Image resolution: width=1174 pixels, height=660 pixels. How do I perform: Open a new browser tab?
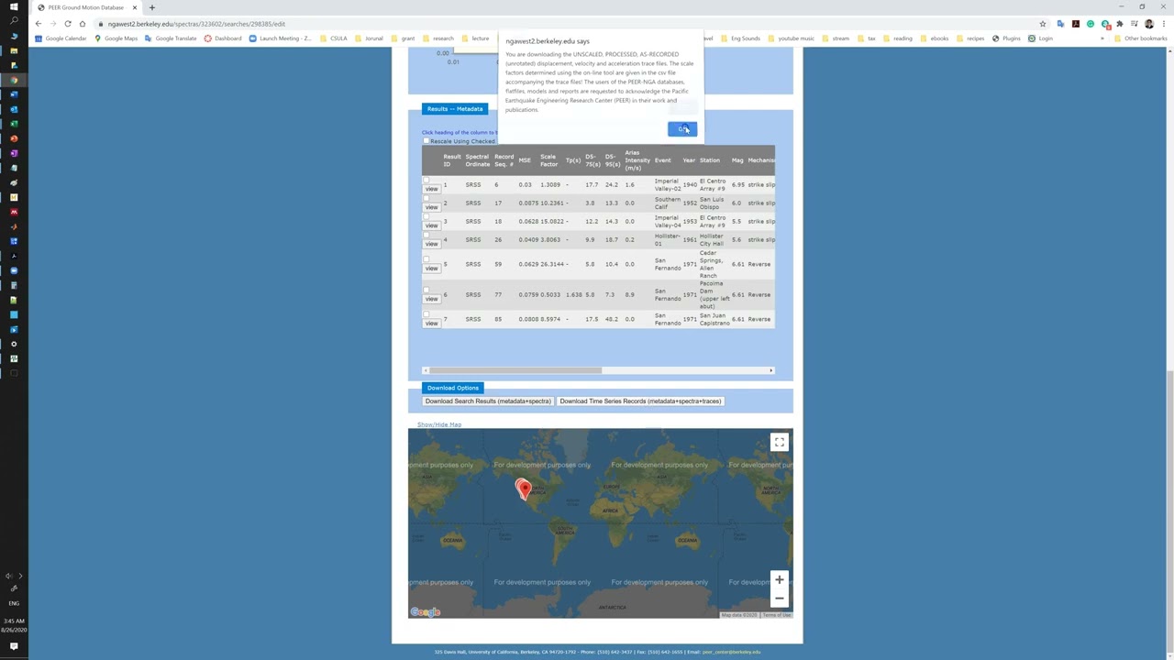pyautogui.click(x=152, y=7)
